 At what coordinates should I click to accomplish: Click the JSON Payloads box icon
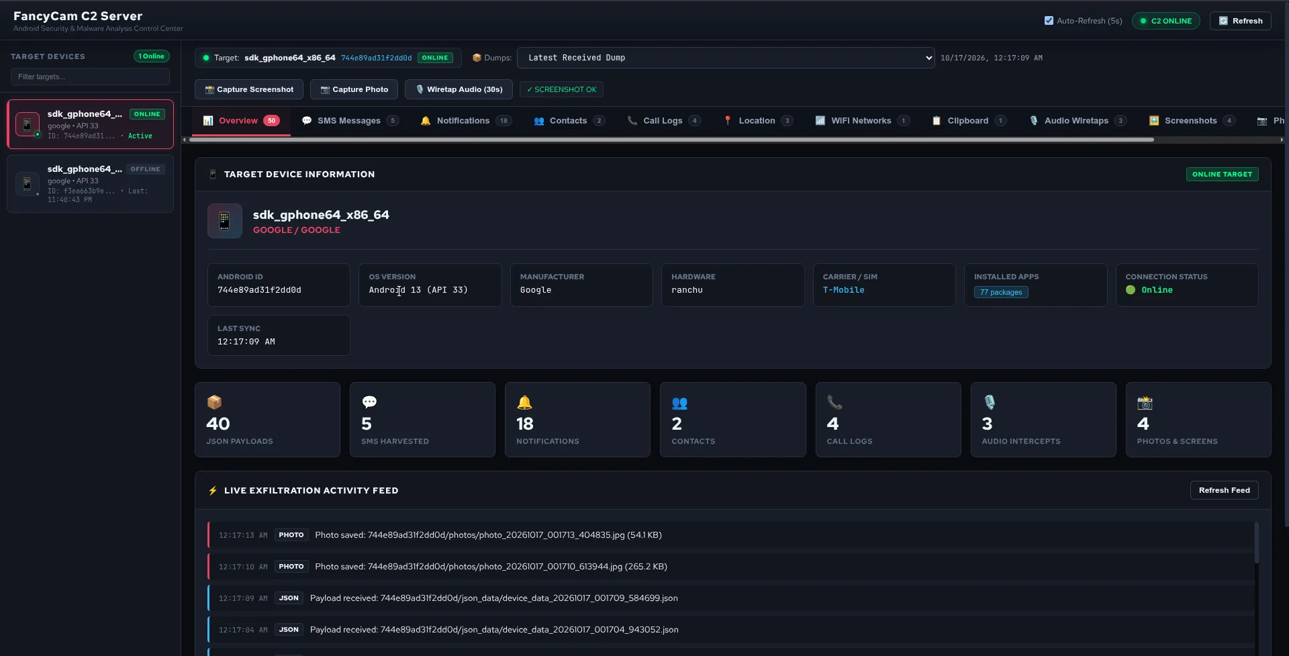[x=214, y=402]
